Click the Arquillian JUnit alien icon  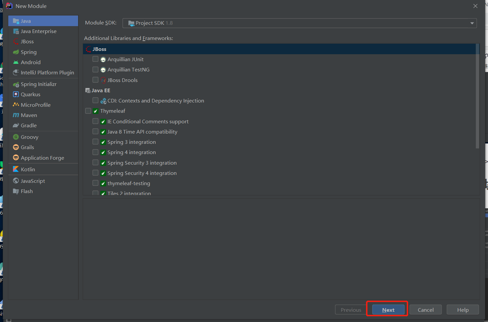pyautogui.click(x=103, y=60)
